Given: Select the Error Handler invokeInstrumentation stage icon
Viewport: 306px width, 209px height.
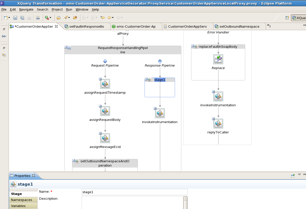Looking at the screenshot, I should coord(218,96).
